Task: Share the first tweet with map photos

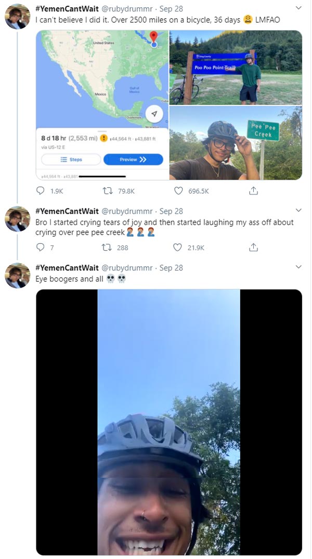Action: 253,191
